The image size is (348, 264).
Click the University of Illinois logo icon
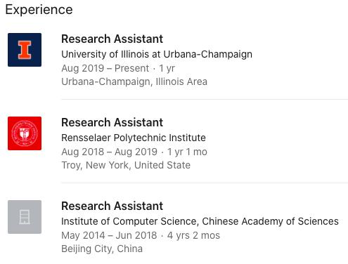tap(25, 50)
